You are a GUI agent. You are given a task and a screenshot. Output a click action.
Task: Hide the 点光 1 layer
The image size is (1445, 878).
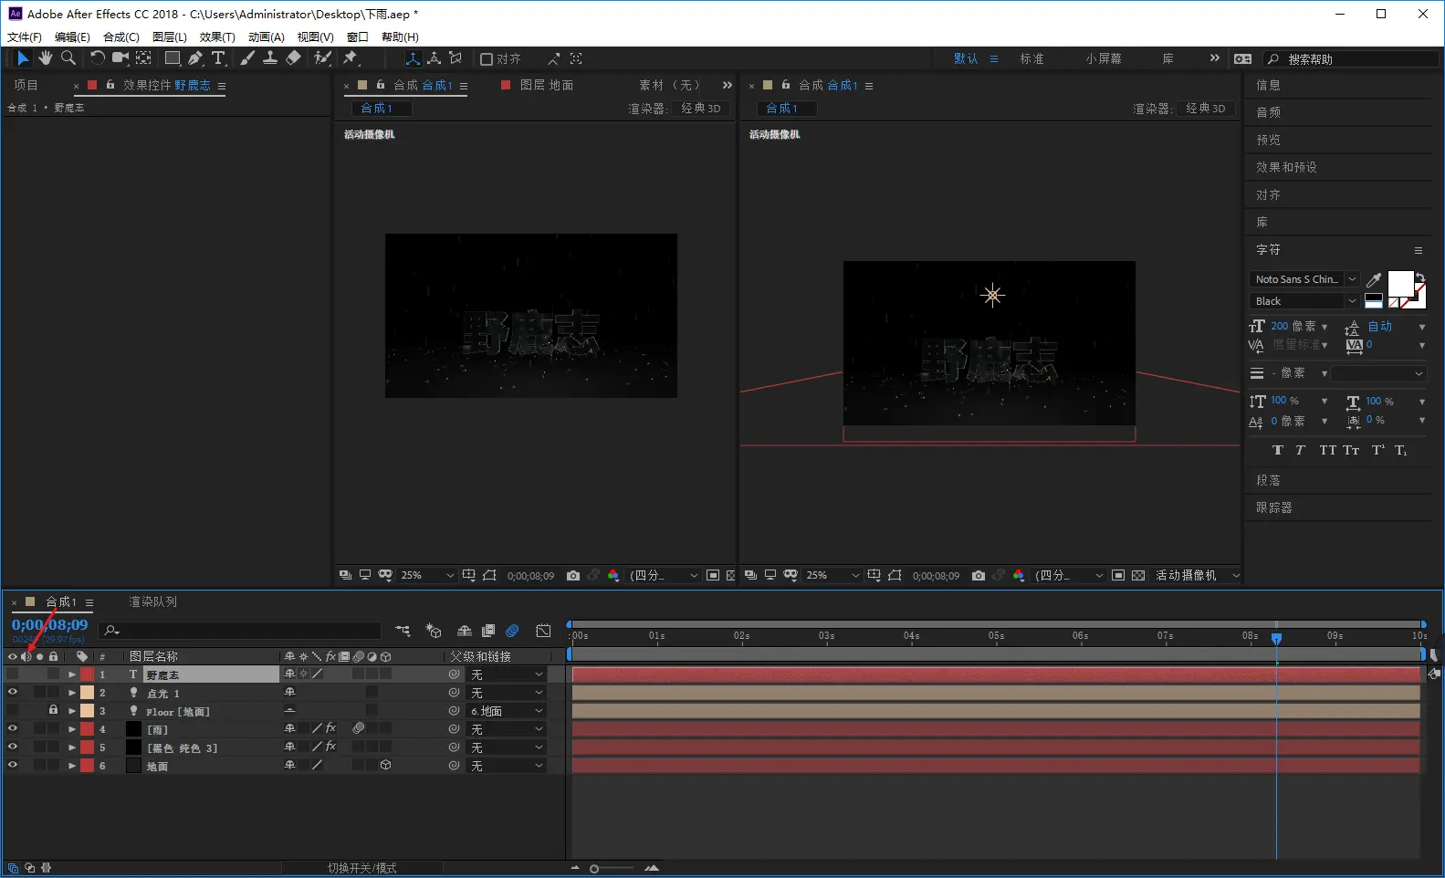(x=13, y=693)
